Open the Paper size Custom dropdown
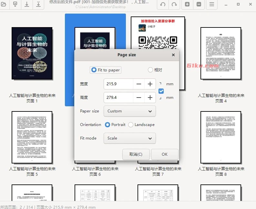Image resolution: width=256 pixels, height=209 pixels. (x=130, y=111)
